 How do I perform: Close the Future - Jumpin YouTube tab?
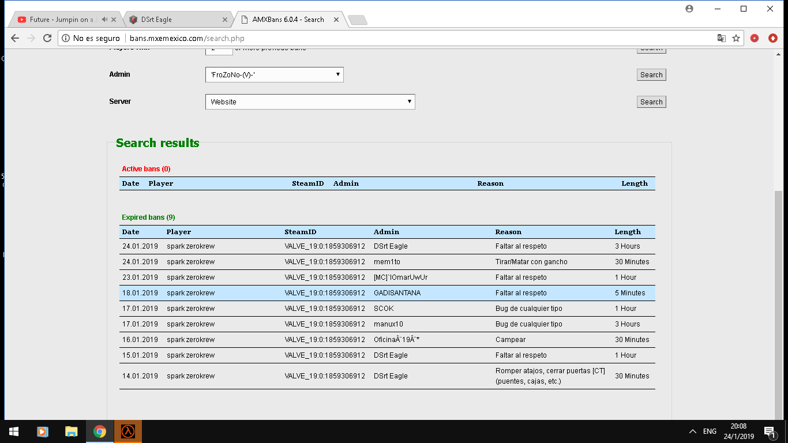tap(114, 20)
